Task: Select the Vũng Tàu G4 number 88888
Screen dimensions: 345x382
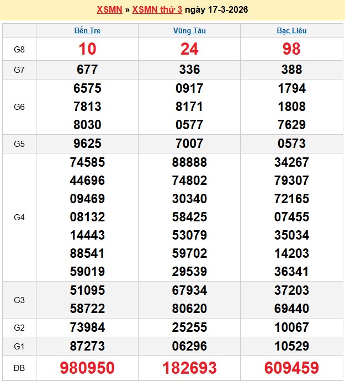Action: pyautogui.click(x=189, y=162)
